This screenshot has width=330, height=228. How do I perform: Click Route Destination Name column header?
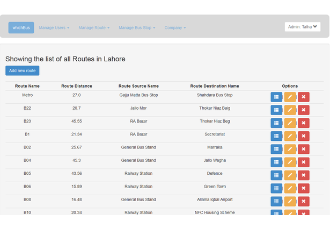(215, 86)
